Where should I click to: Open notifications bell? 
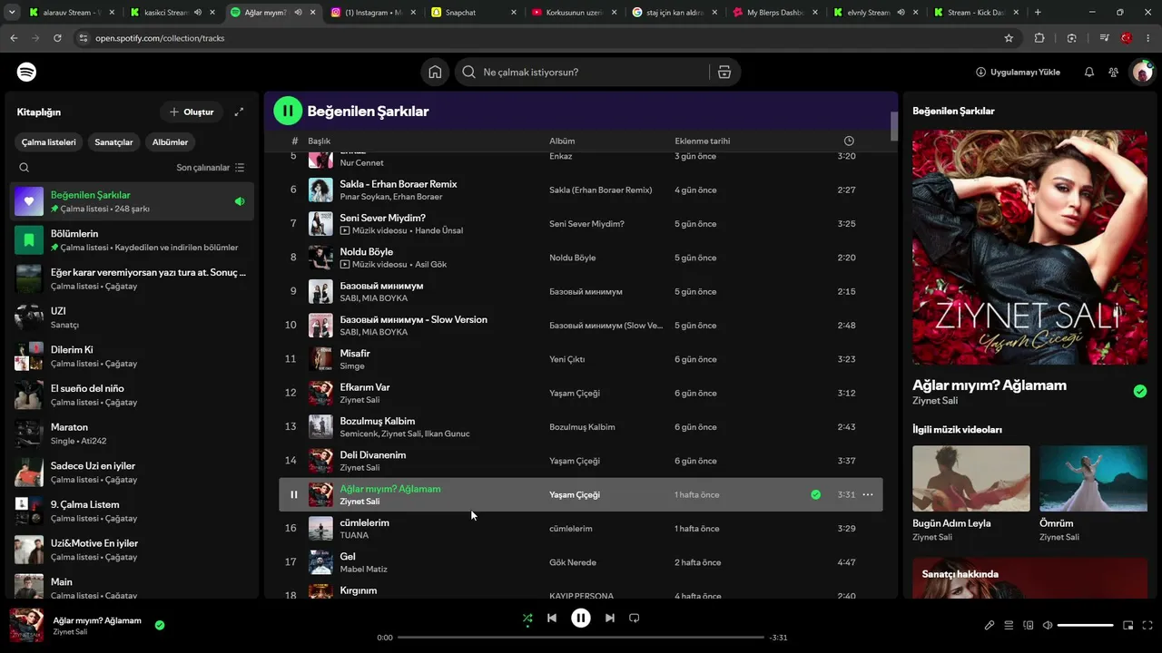(1089, 73)
